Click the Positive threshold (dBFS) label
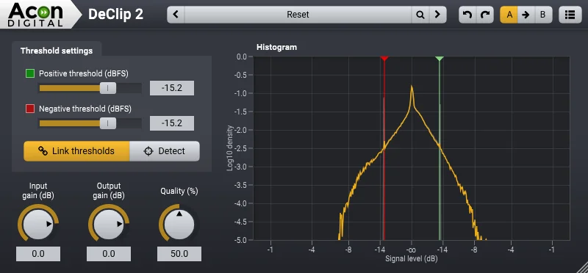This screenshot has width=588, height=273. click(x=84, y=74)
